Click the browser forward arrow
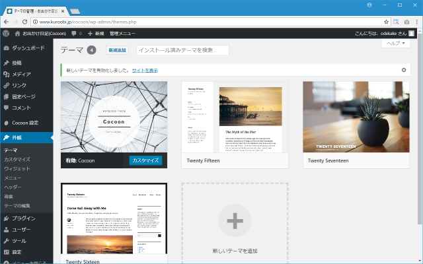 pos(15,22)
